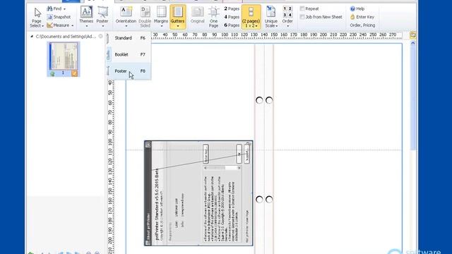Click the Enter Key label
The height and width of the screenshot is (254, 452).
(x=365, y=17)
